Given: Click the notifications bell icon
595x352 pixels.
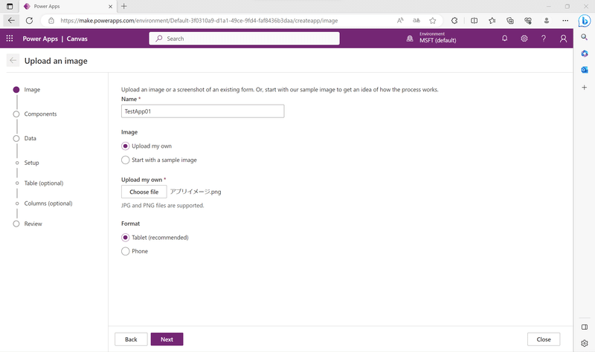Looking at the screenshot, I should tap(504, 39).
